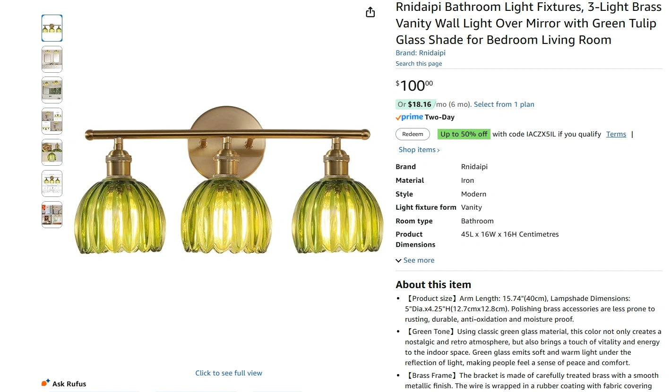This screenshot has height=392, width=671.
Task: Visit Brand: Rnidaipi store link
Action: 421,53
